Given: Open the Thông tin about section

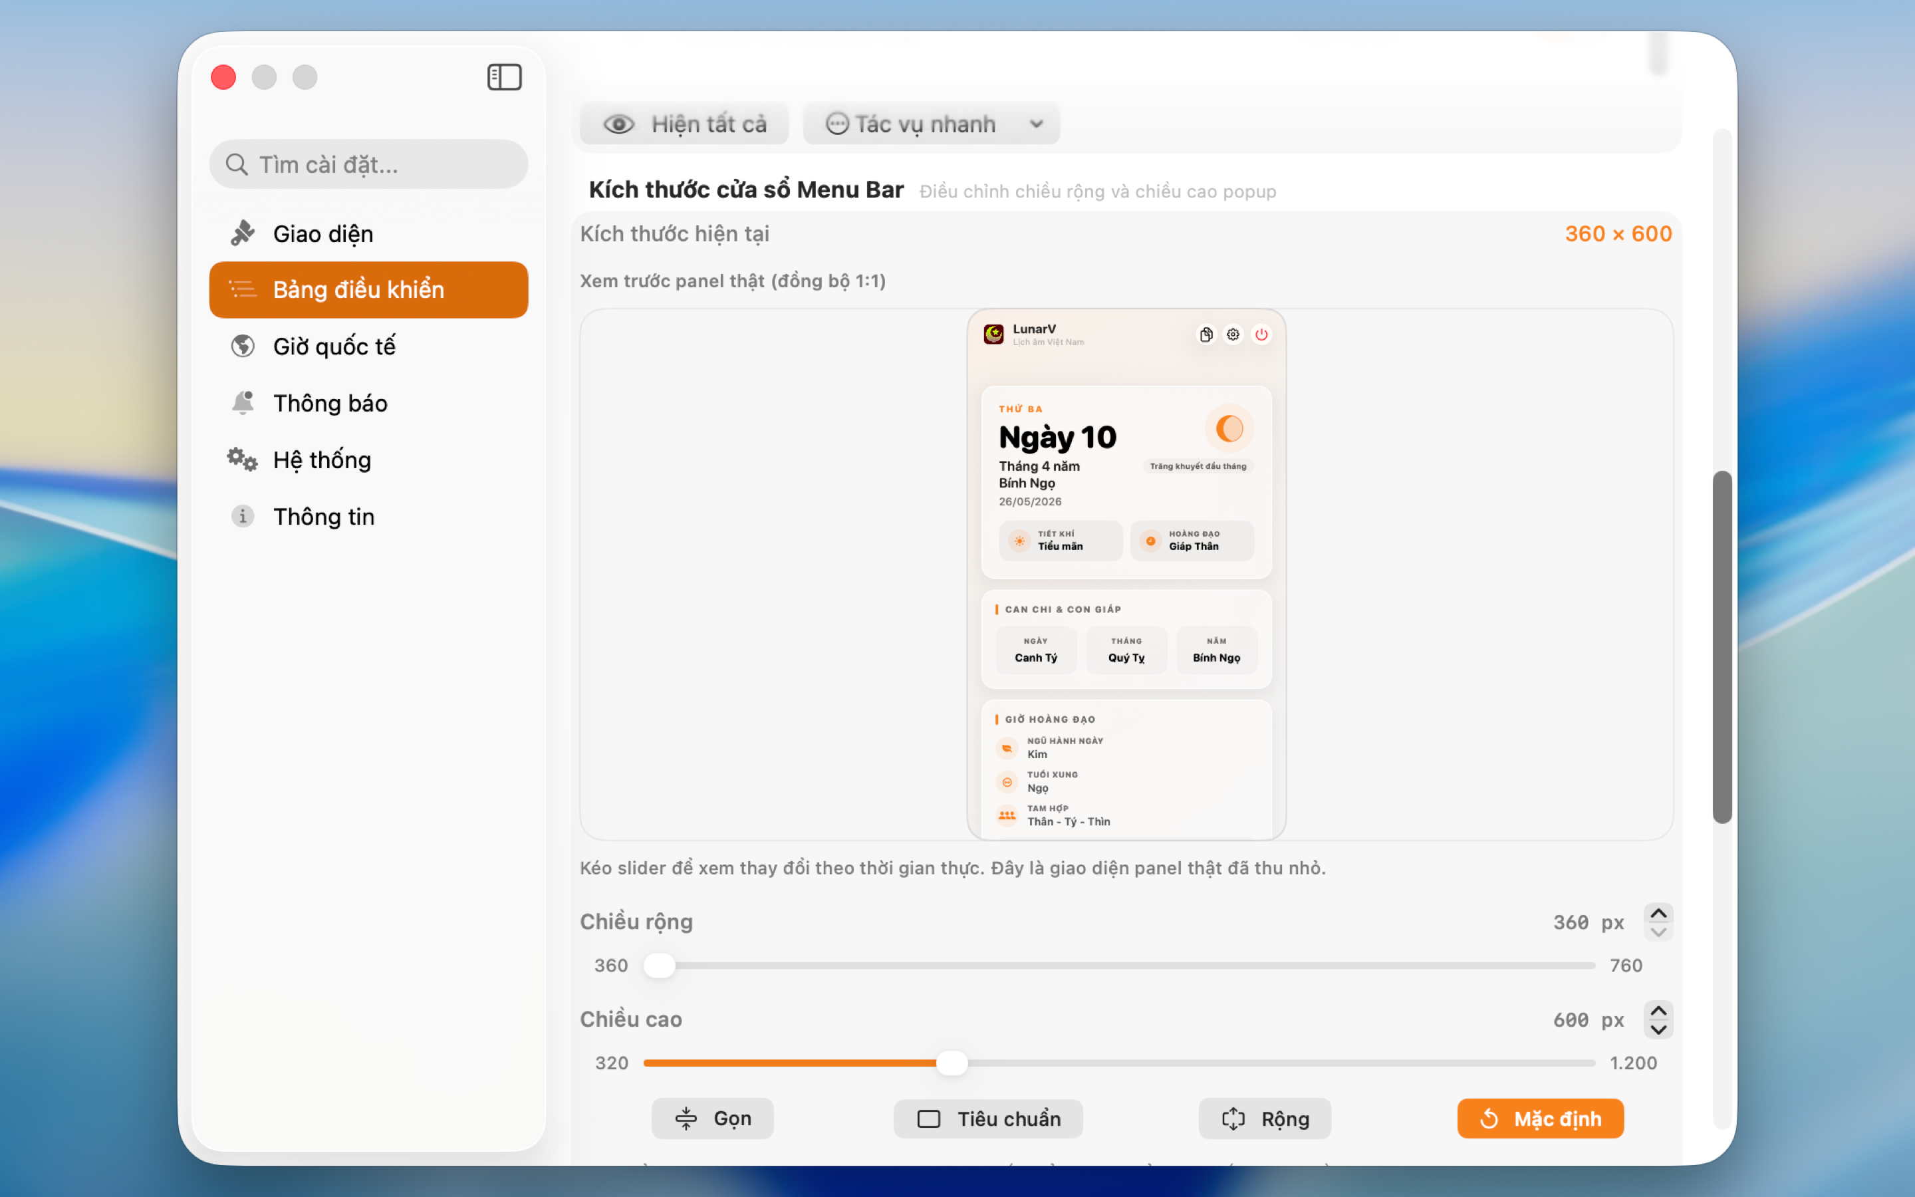Looking at the screenshot, I should [369, 516].
